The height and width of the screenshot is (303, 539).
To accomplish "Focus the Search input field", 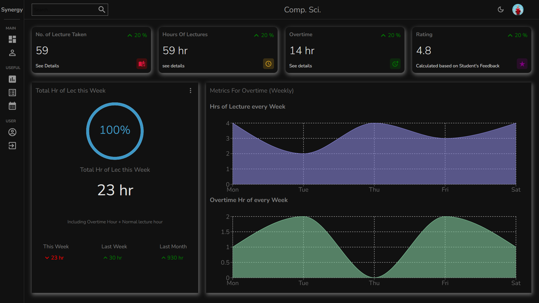I will click(65, 10).
